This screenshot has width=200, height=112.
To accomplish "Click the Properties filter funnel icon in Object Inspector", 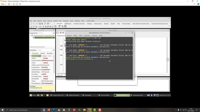I will (x=54, y=50).
